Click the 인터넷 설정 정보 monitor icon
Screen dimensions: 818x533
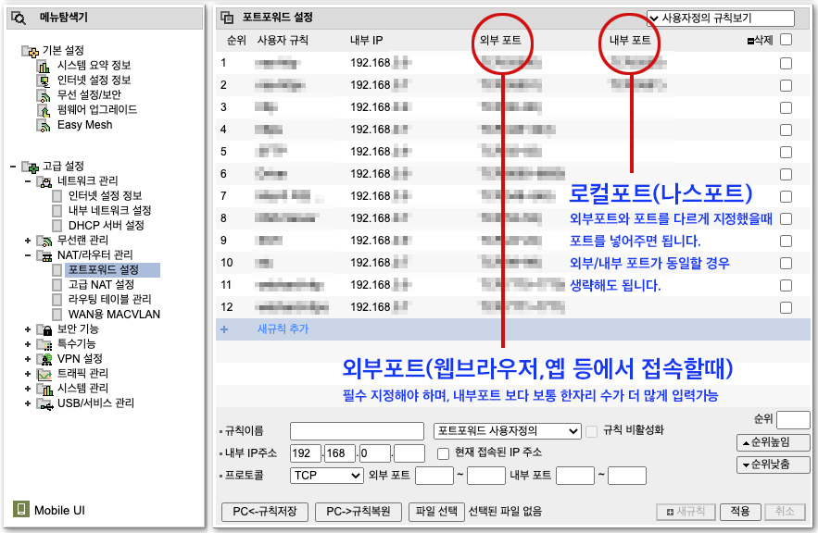pos(44,81)
